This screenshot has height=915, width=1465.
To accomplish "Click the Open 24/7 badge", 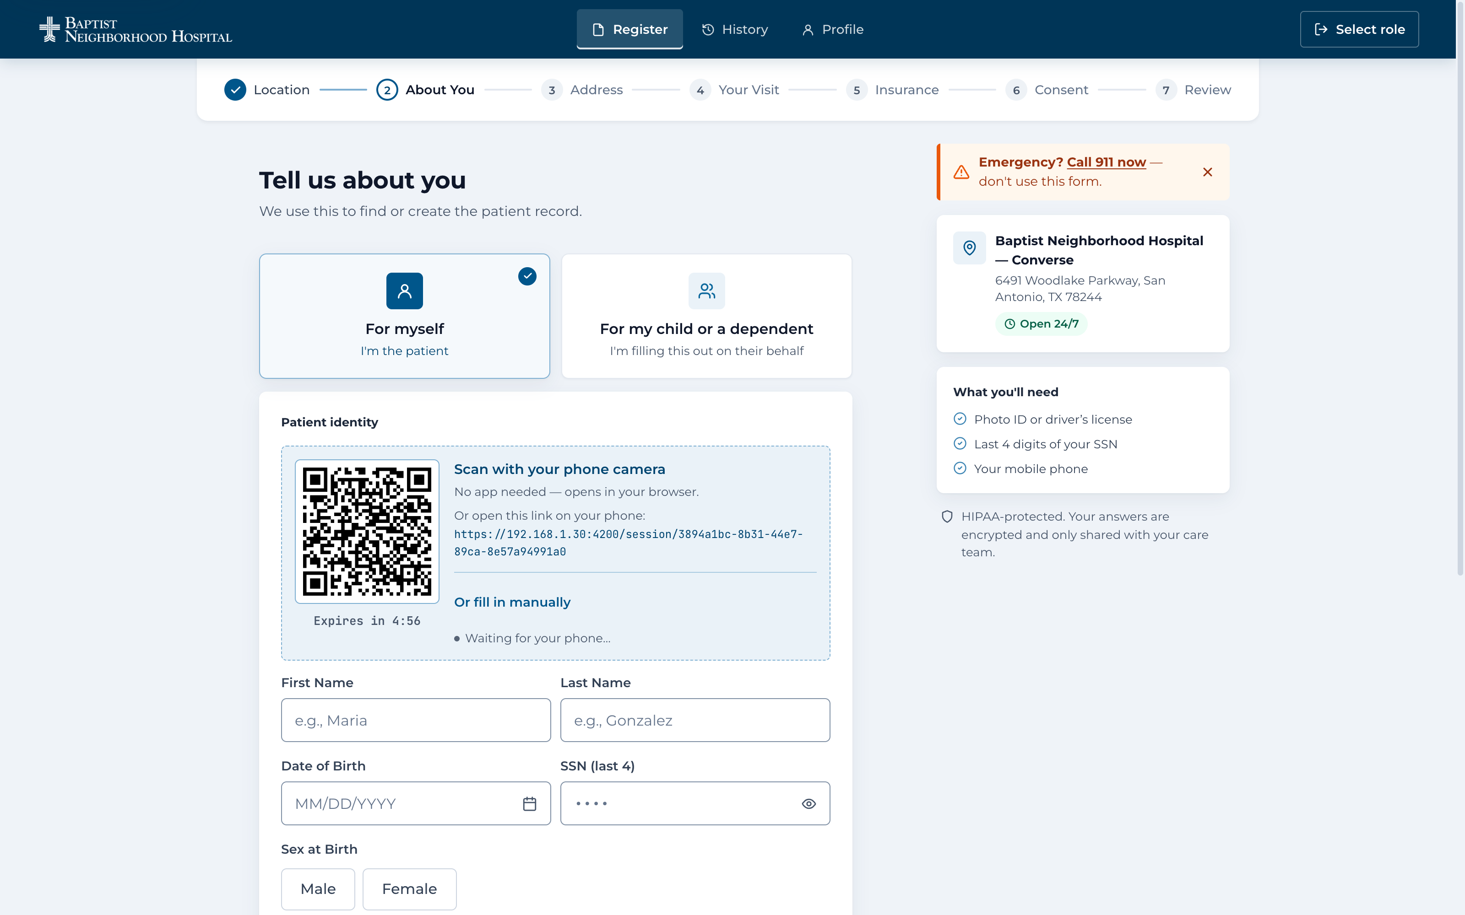I will coord(1041,324).
